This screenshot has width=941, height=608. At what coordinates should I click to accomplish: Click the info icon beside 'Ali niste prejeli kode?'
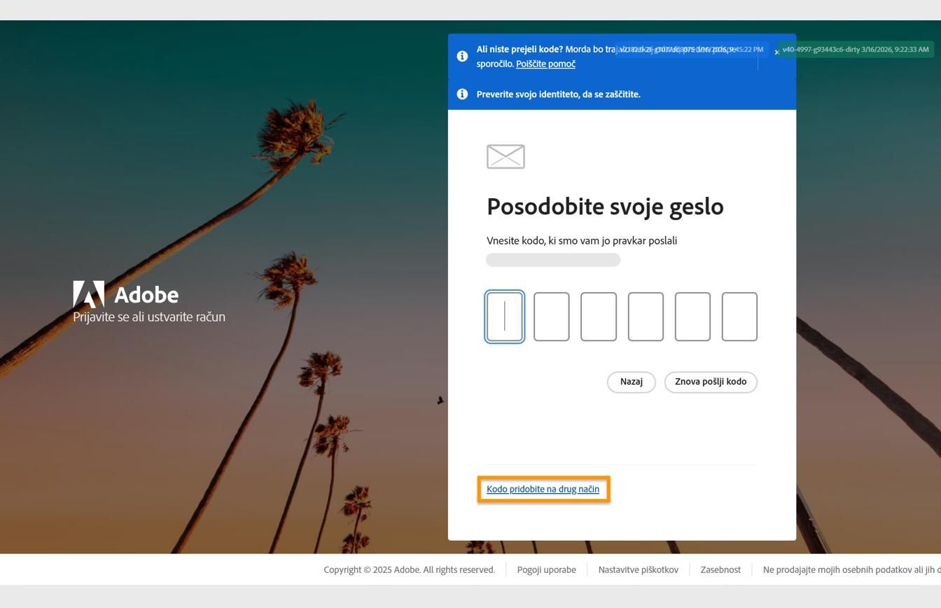(463, 56)
